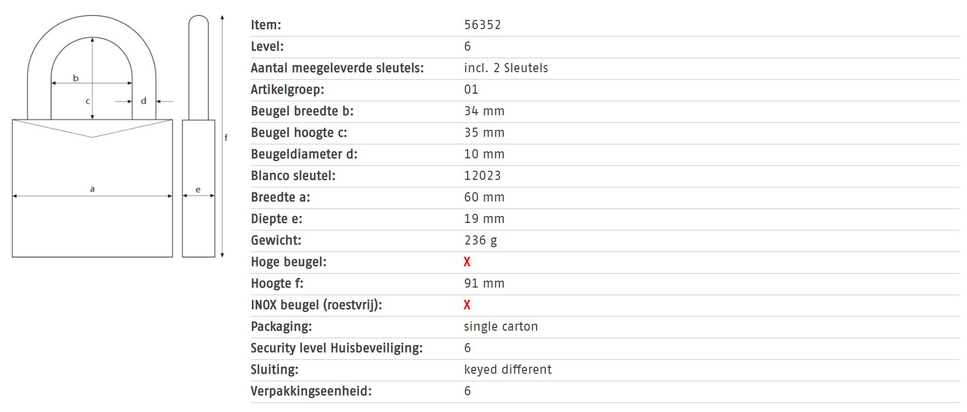Image resolution: width=967 pixels, height=412 pixels.
Task: Click the red X for INOX beugel
Action: click(x=467, y=305)
